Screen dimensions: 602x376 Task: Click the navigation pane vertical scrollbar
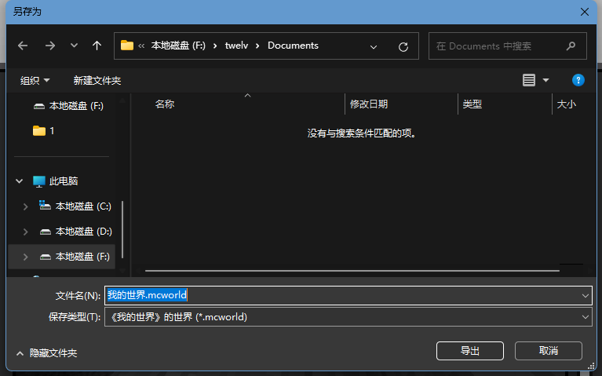122,229
